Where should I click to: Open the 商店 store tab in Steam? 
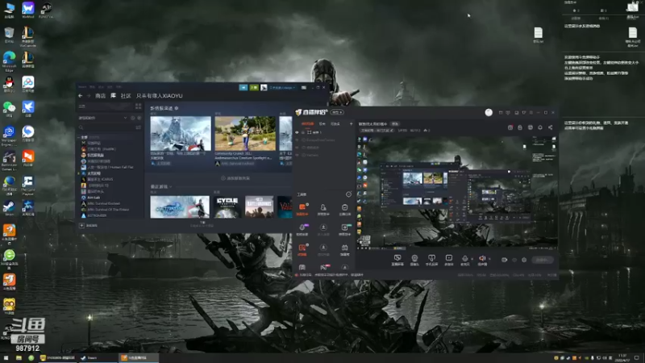[x=100, y=96]
